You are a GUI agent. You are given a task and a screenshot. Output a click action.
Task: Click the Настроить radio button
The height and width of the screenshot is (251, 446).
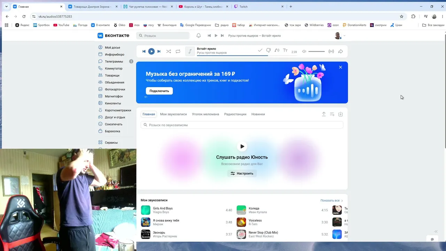click(x=242, y=173)
